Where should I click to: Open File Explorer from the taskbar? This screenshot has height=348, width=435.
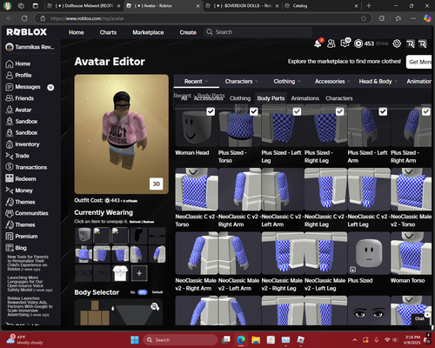[256, 339]
